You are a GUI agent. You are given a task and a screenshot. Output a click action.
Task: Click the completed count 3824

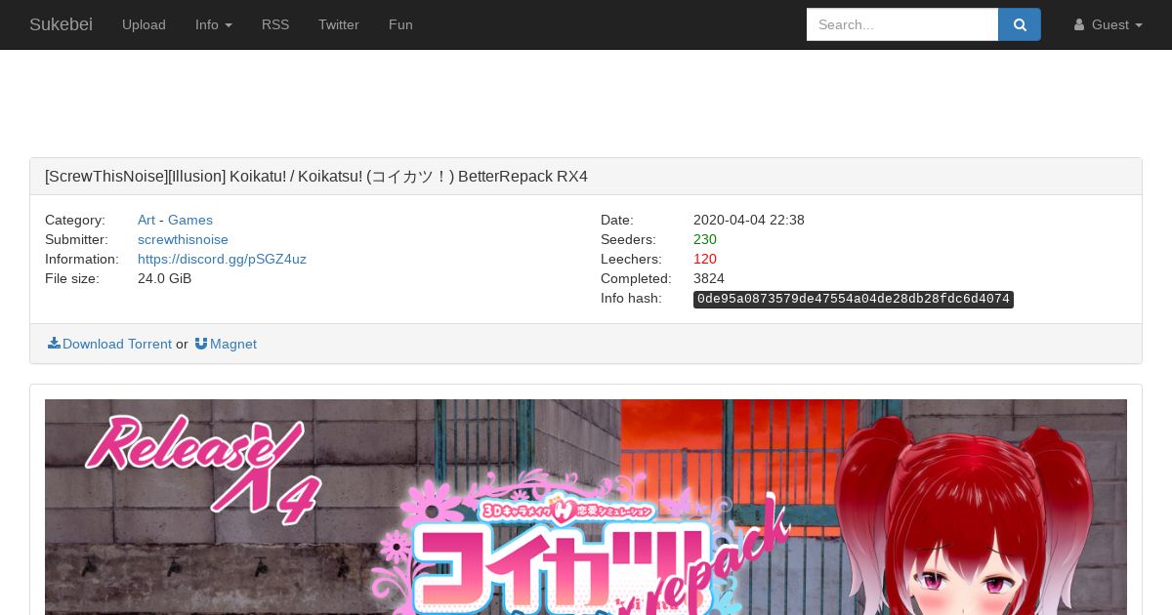click(709, 278)
